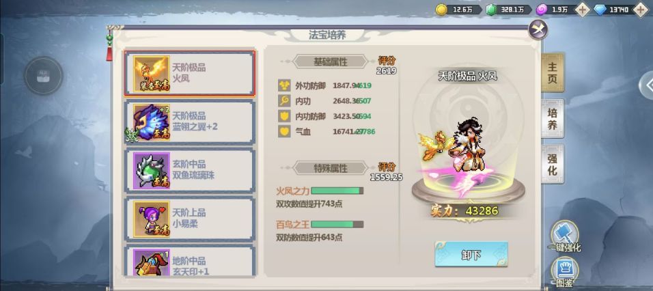The width and height of the screenshot is (653, 291).
Task: Click the green jade currency icon
Action: [492, 10]
